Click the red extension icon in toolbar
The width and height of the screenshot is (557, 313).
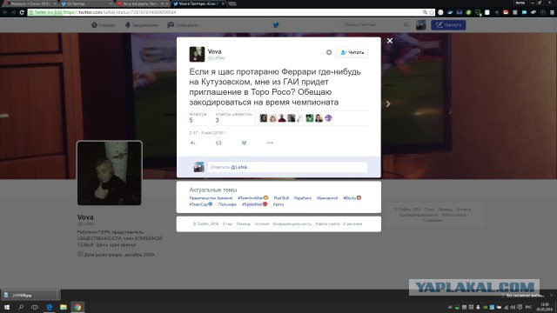(506, 12)
